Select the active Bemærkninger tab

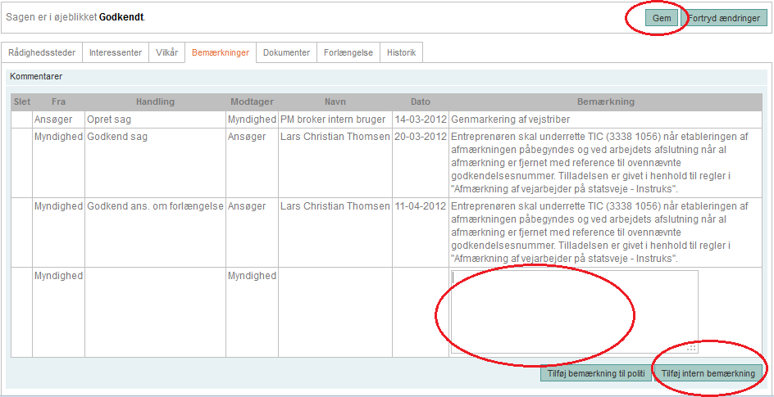(x=220, y=52)
